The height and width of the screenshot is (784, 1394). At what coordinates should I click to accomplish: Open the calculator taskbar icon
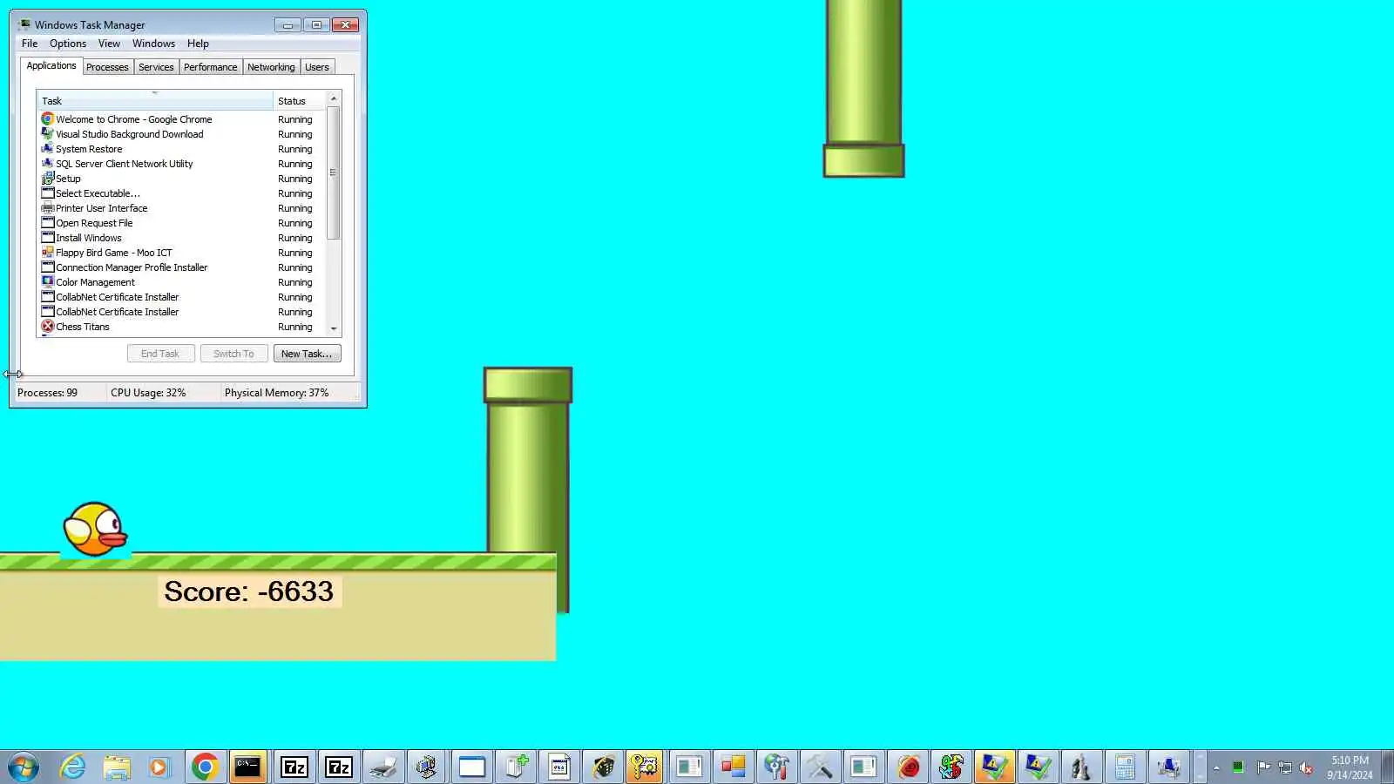pos(1125,767)
